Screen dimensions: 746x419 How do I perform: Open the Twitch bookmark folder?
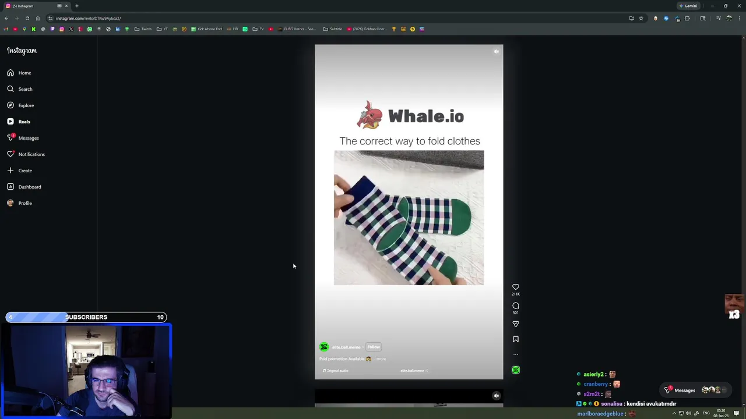pyautogui.click(x=143, y=29)
